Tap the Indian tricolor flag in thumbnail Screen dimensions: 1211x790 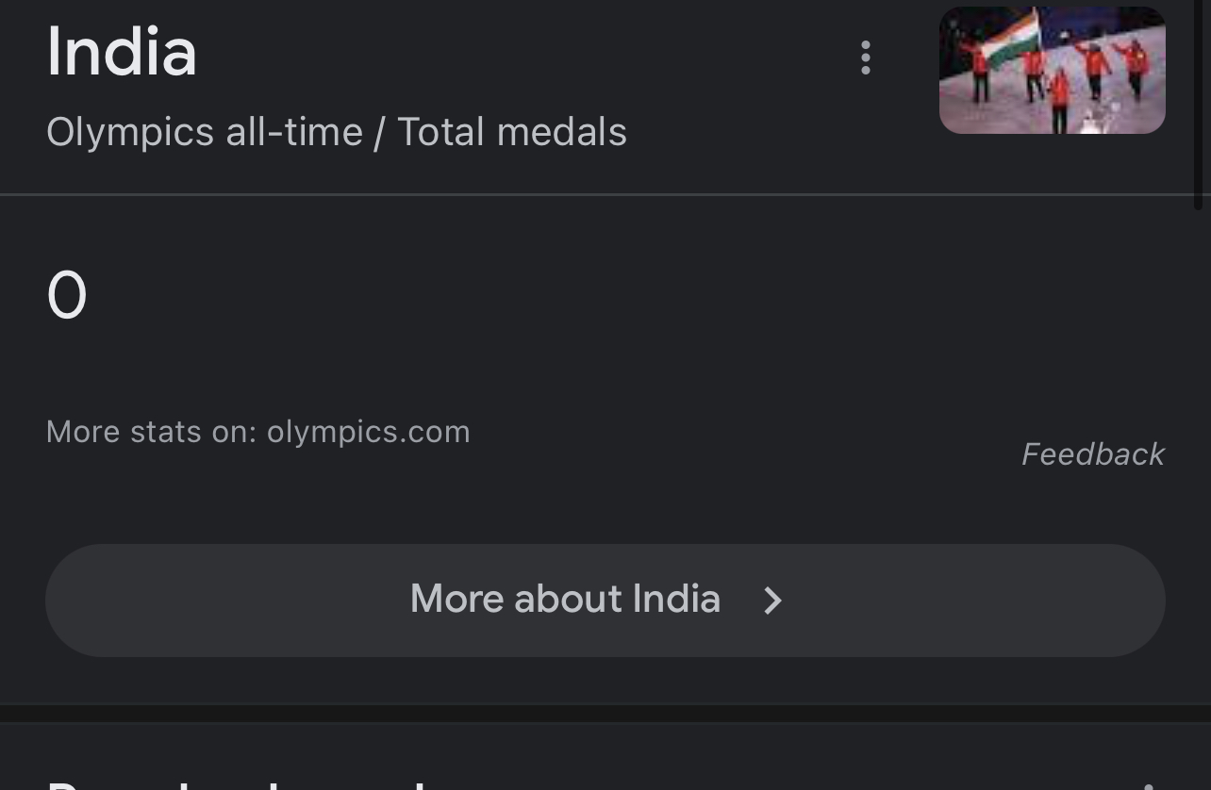click(x=1008, y=40)
